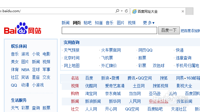The width and height of the screenshot is (200, 112).
Task: Open 手机号归属地 link
Action: click(x=187, y=66)
